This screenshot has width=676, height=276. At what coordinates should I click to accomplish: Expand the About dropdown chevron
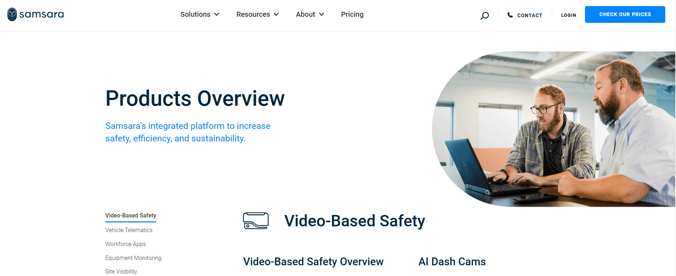click(322, 14)
